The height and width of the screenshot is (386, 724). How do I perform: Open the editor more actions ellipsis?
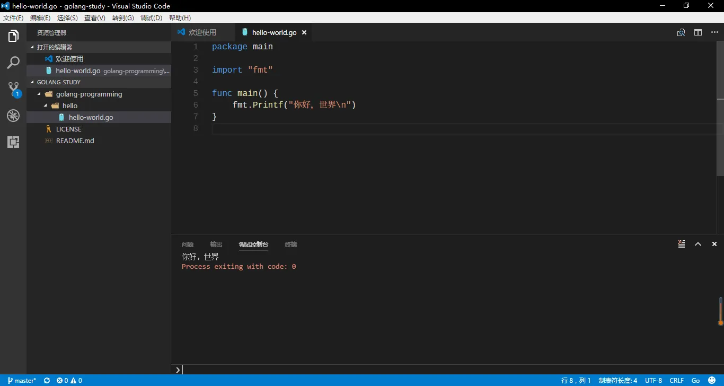click(714, 32)
